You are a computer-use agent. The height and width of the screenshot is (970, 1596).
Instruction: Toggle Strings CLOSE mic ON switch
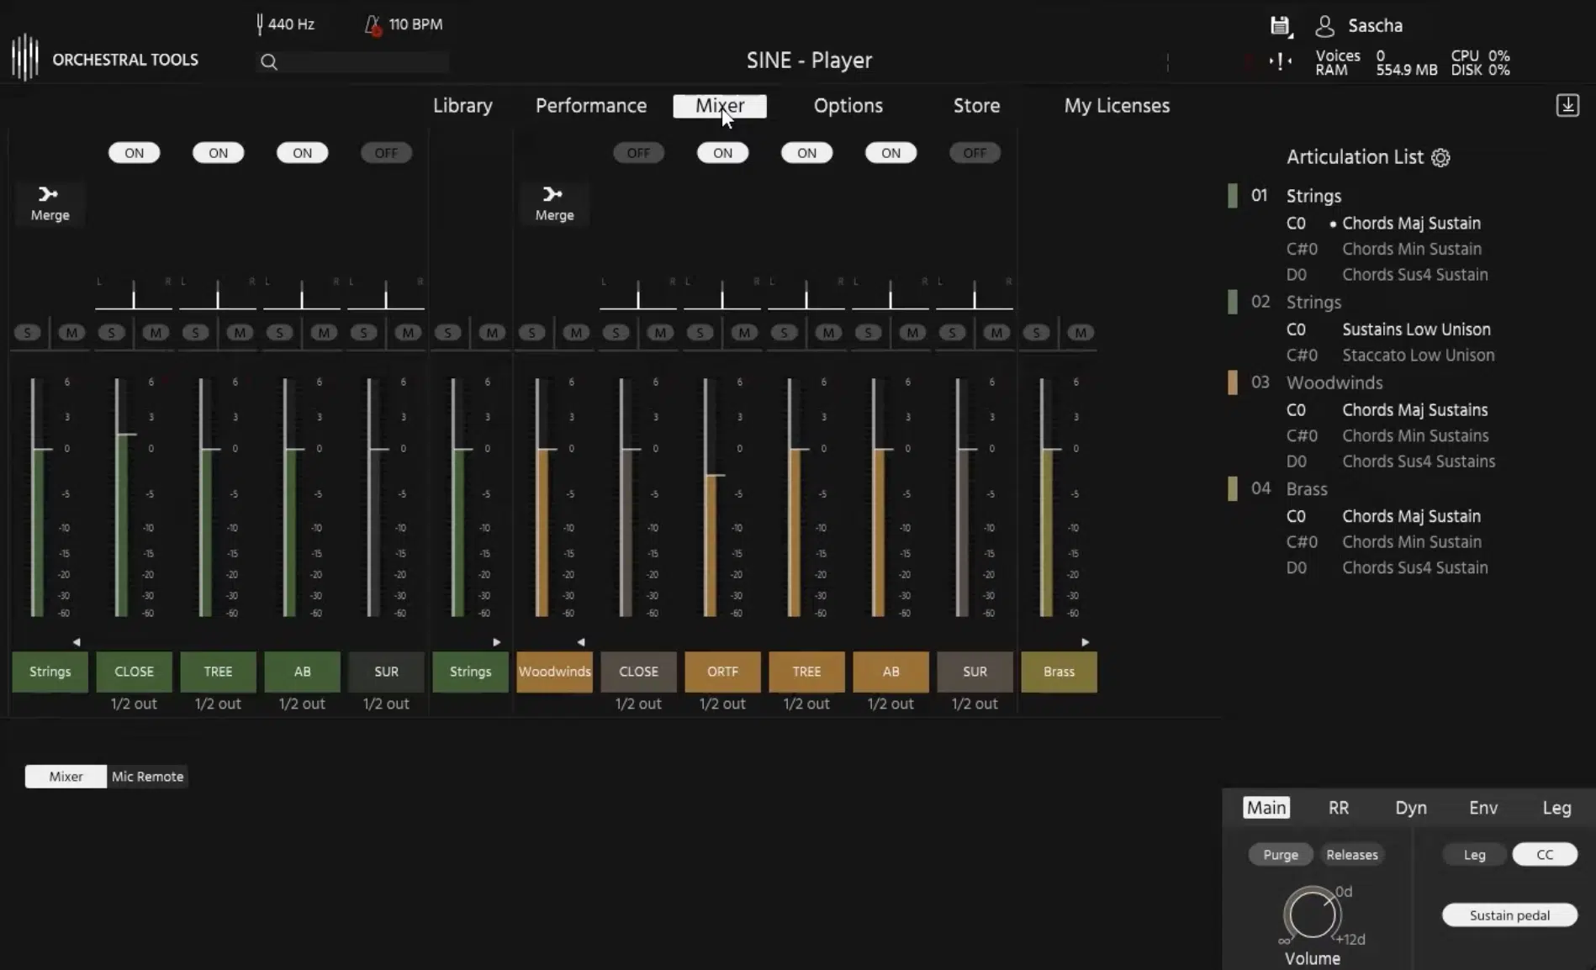(134, 153)
